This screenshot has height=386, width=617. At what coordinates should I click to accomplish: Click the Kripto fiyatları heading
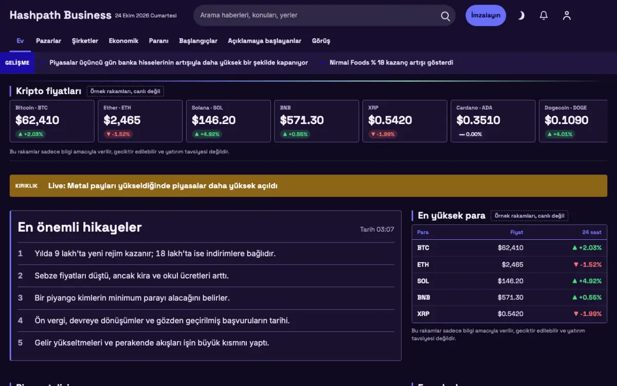coord(49,92)
